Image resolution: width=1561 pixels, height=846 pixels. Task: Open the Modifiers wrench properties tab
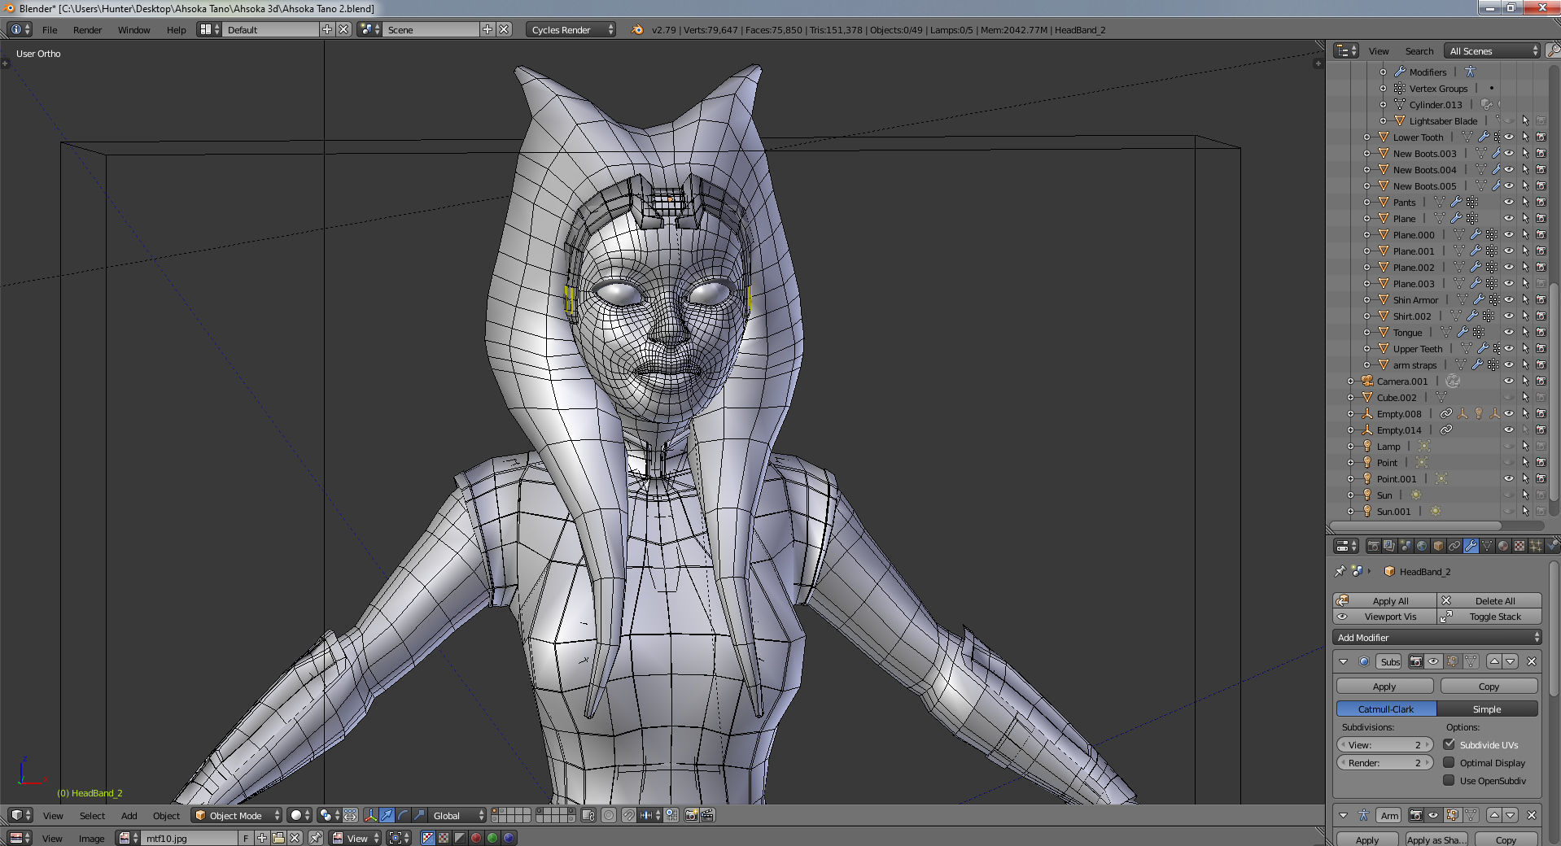[x=1471, y=546]
